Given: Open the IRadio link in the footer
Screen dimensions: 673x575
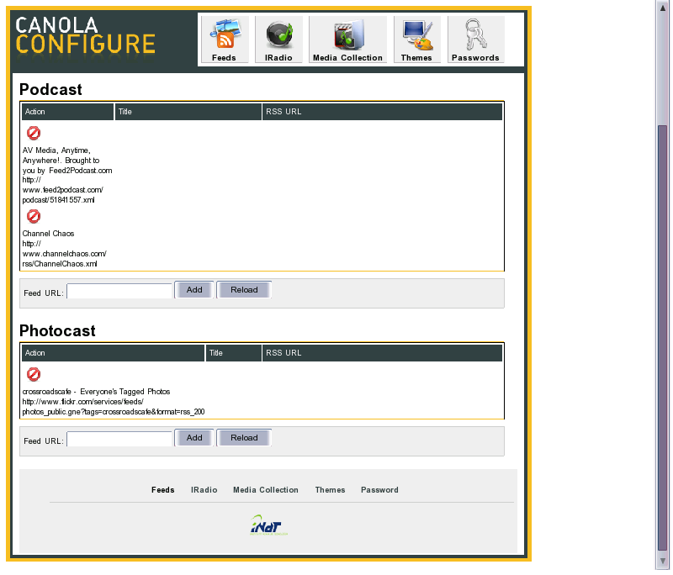Looking at the screenshot, I should click(x=204, y=489).
